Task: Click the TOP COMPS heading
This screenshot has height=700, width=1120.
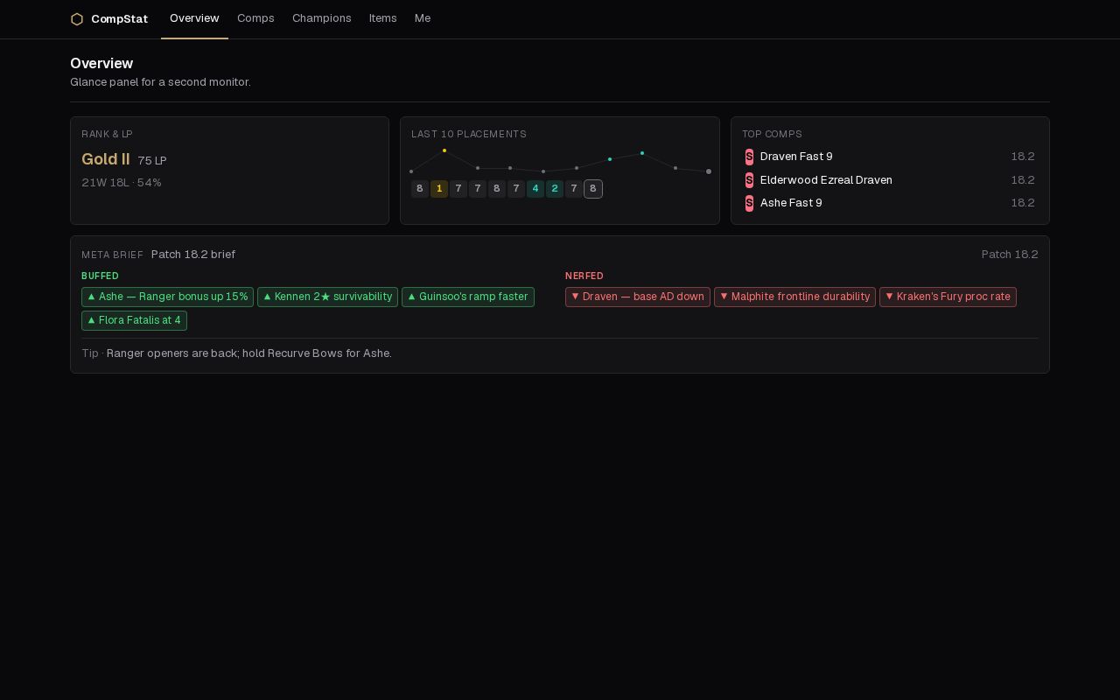Action: point(772,134)
